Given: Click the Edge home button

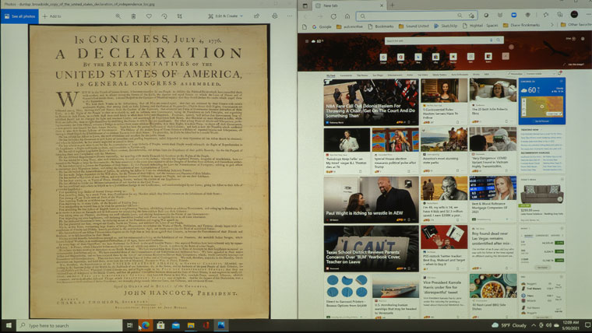Looking at the screenshot, I should [347, 16].
